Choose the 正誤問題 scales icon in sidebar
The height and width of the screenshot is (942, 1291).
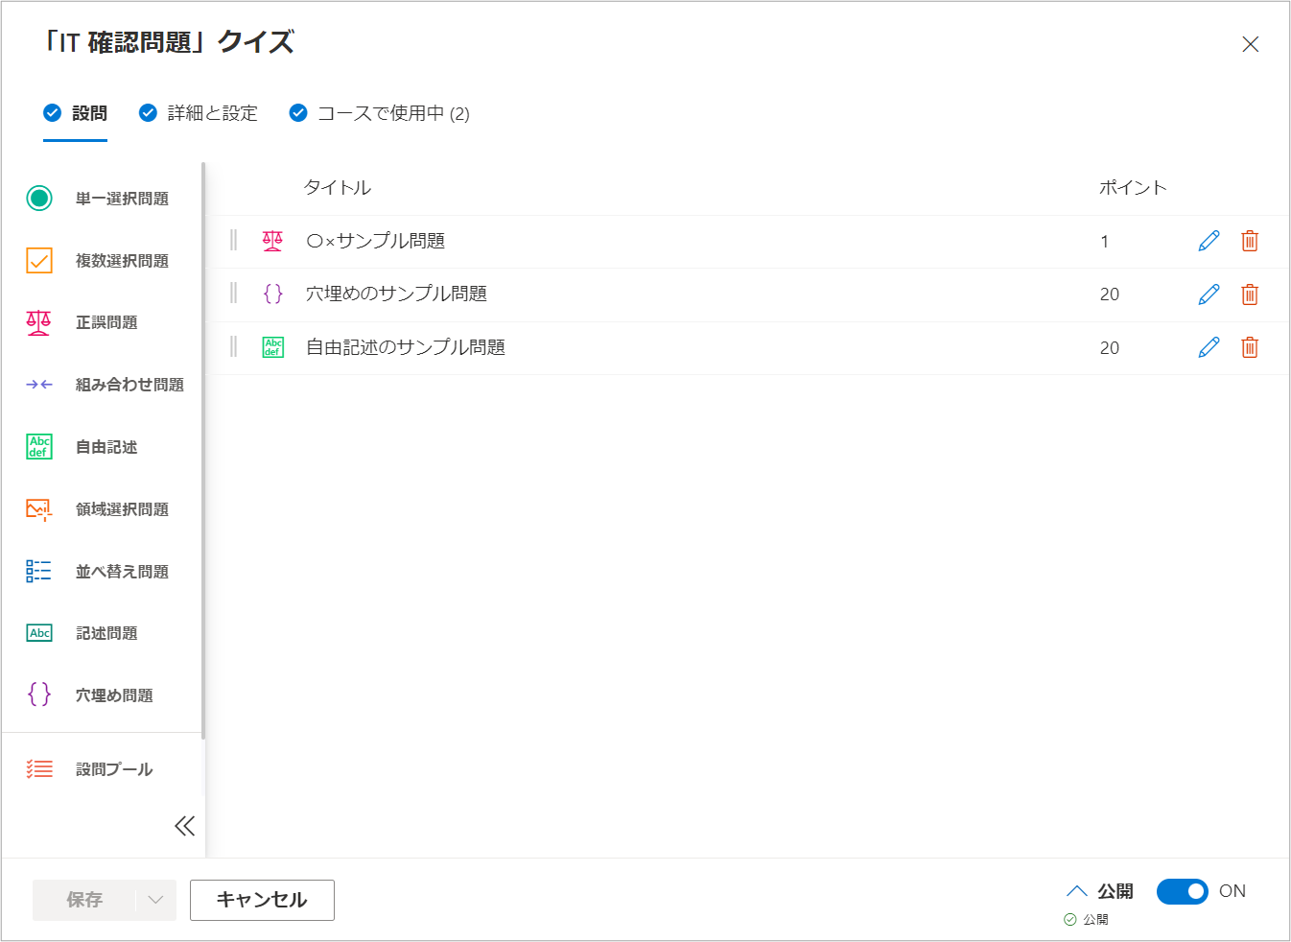point(38,323)
